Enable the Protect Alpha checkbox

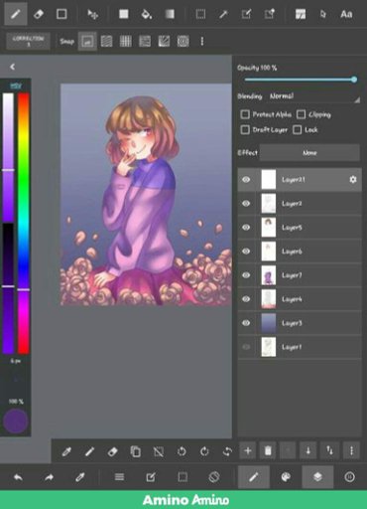(x=245, y=114)
